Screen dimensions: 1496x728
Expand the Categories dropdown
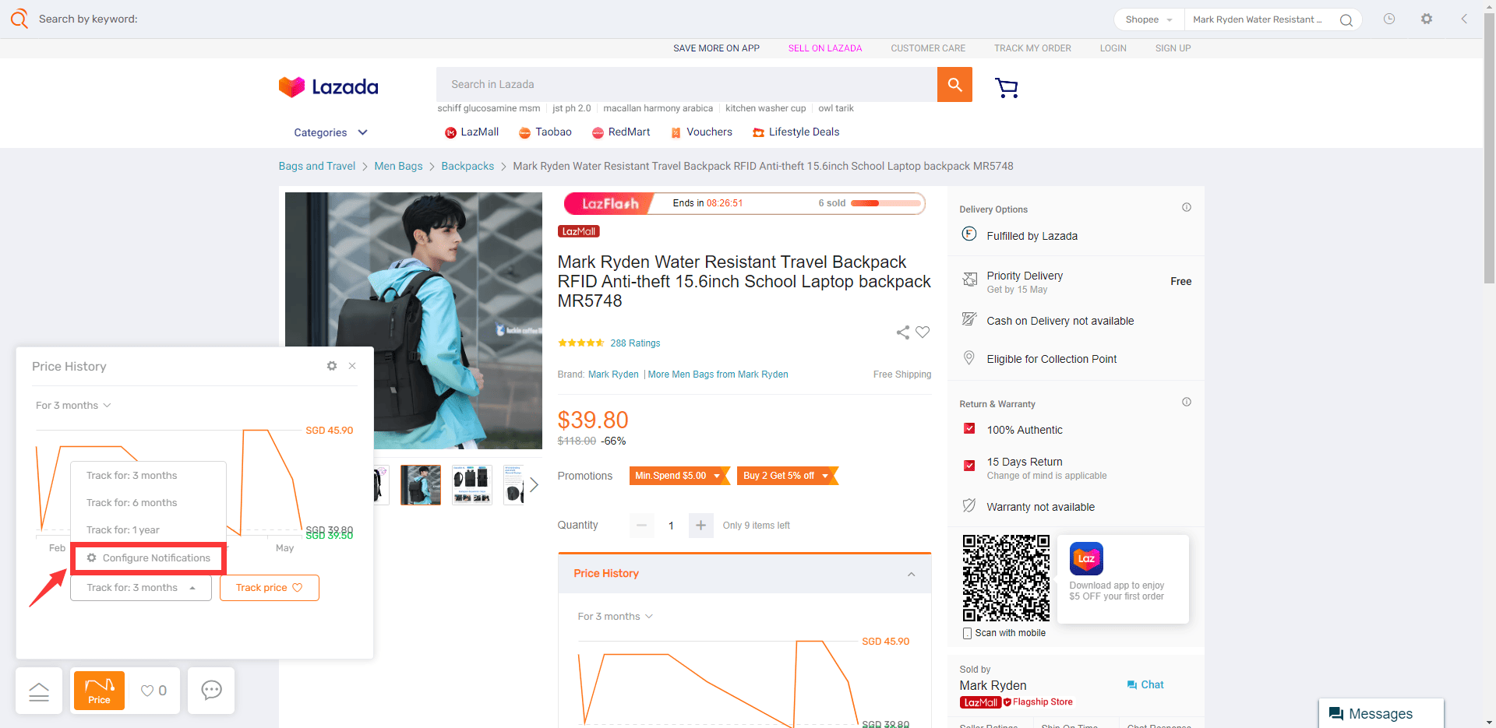[330, 132]
